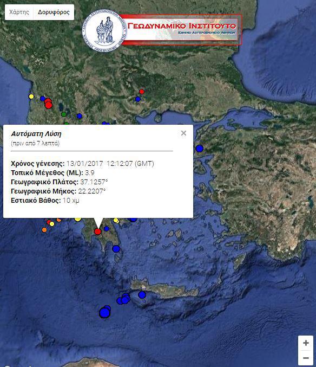This screenshot has height=367, width=316.
Task: Select the upper green marker in northwestern Greece
Action: (64, 114)
